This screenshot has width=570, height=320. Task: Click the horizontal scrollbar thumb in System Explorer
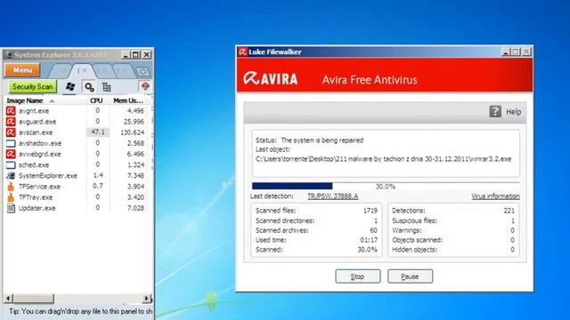34,299
